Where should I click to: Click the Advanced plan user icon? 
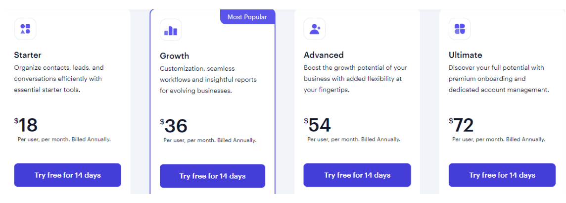[x=314, y=29]
